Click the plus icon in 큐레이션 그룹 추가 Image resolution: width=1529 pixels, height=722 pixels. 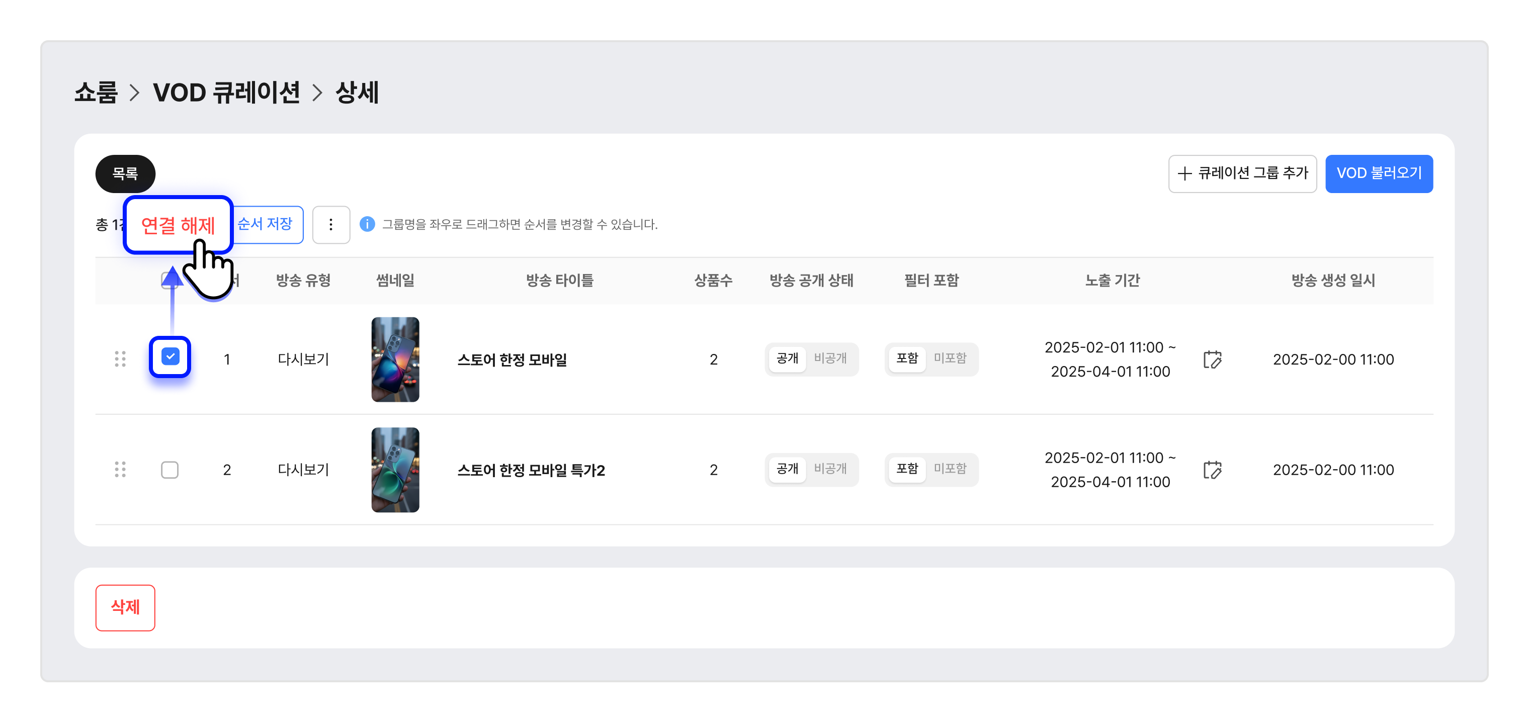(1184, 173)
